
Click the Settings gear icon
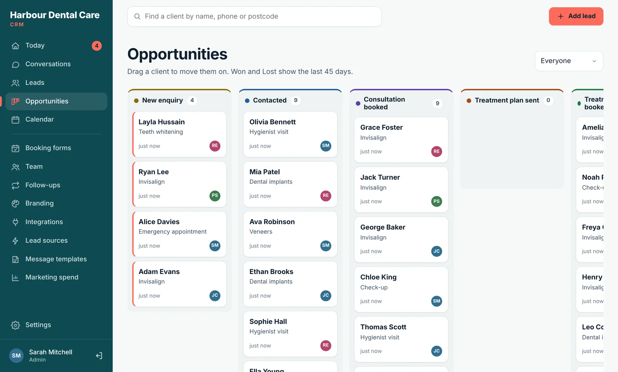(15, 325)
